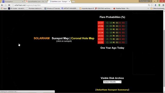165x93 pixels.
Task: Go back to the previous page
Action: coord(2,5)
